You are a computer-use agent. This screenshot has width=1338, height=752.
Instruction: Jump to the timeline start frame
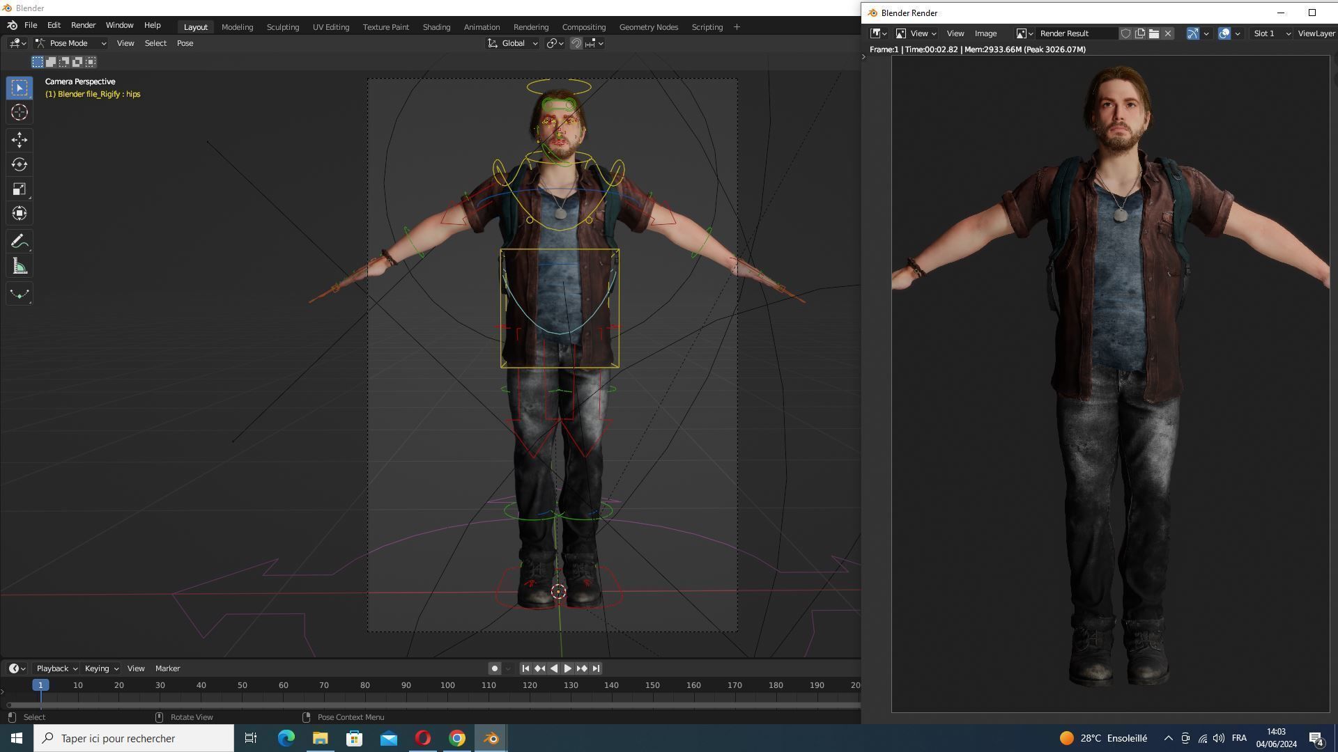(525, 668)
